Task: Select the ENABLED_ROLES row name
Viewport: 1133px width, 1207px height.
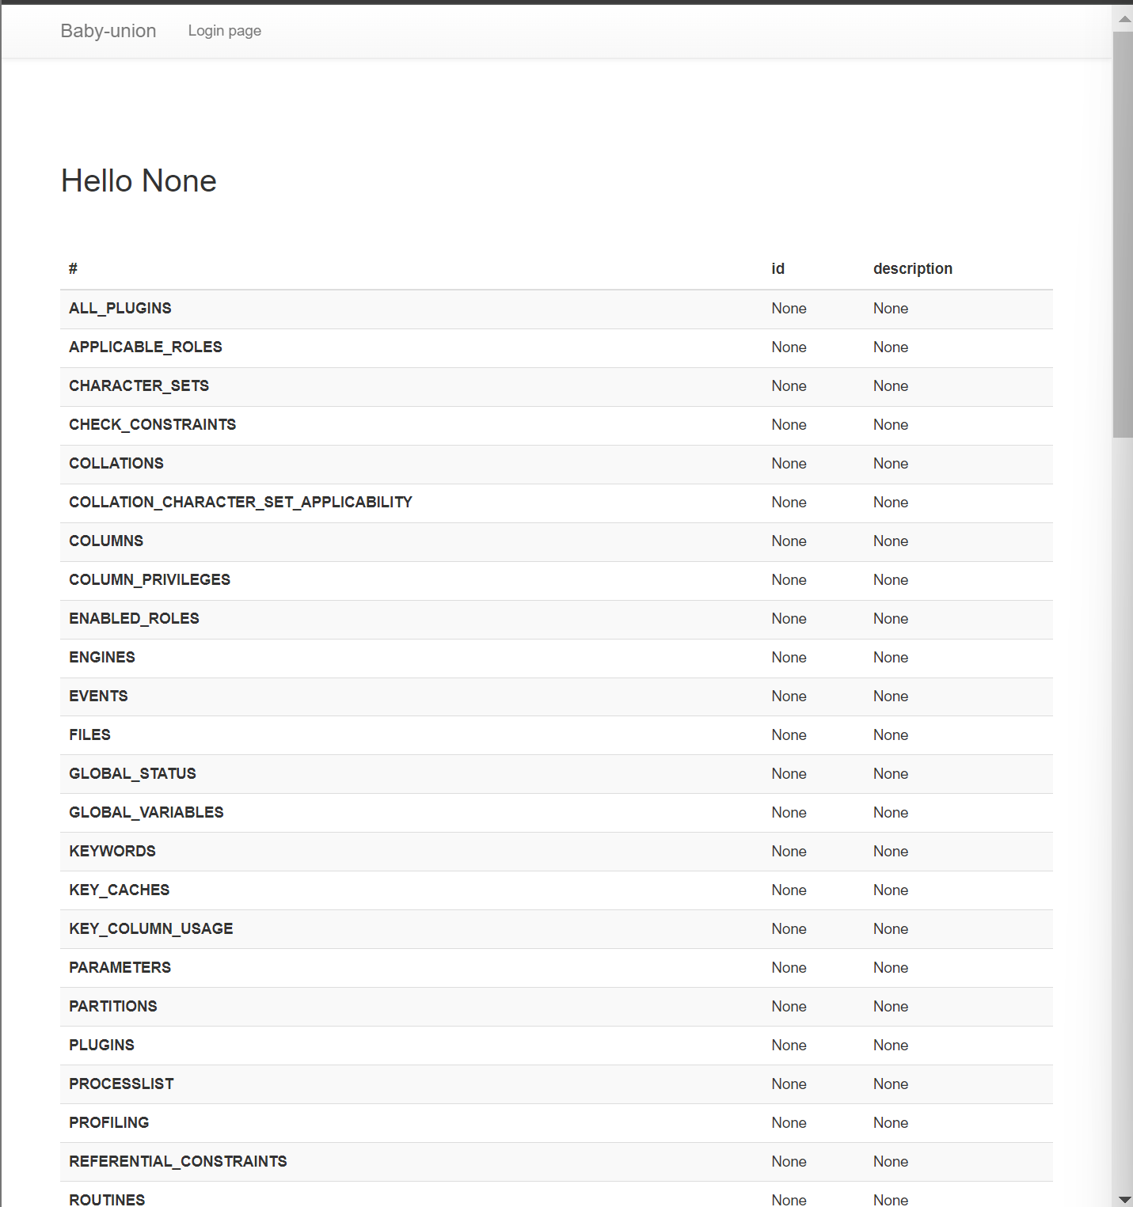Action: click(135, 619)
